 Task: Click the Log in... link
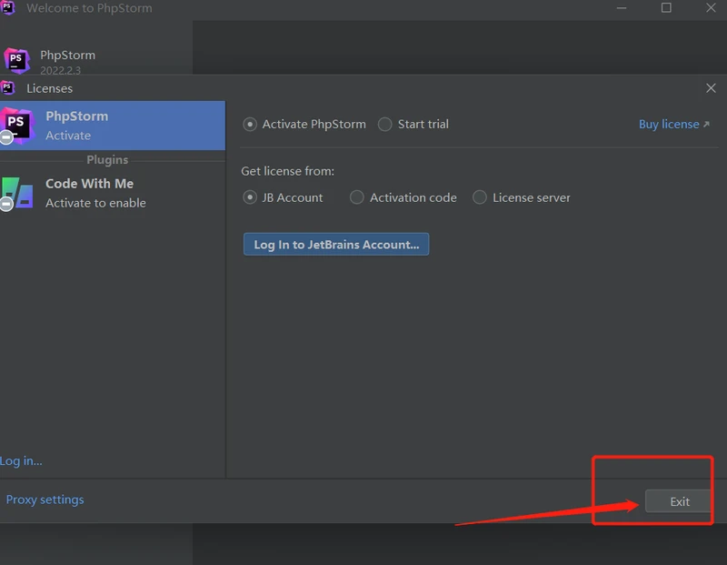(x=21, y=461)
